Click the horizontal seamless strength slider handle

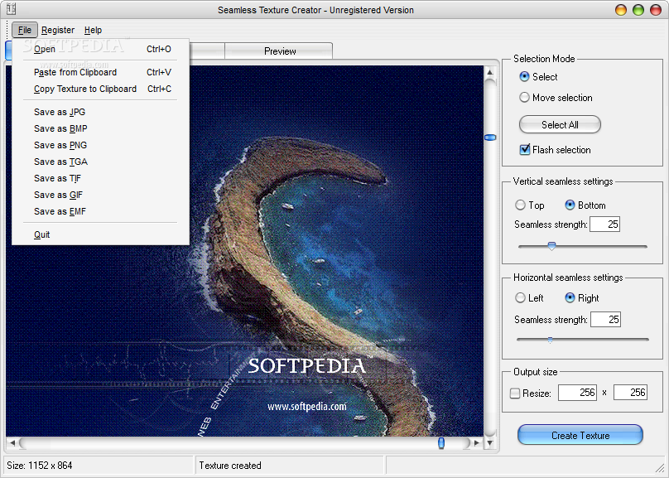click(x=551, y=340)
